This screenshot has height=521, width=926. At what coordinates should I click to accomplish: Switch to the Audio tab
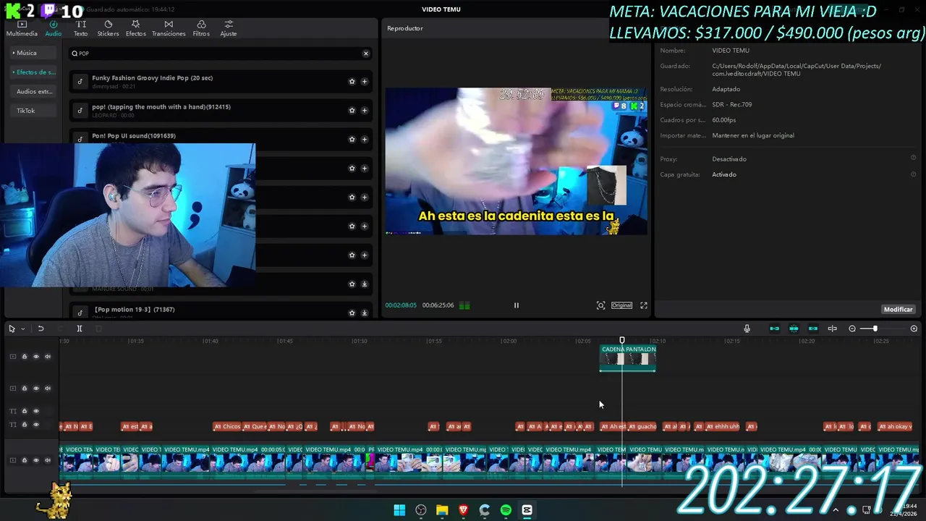coord(54,28)
